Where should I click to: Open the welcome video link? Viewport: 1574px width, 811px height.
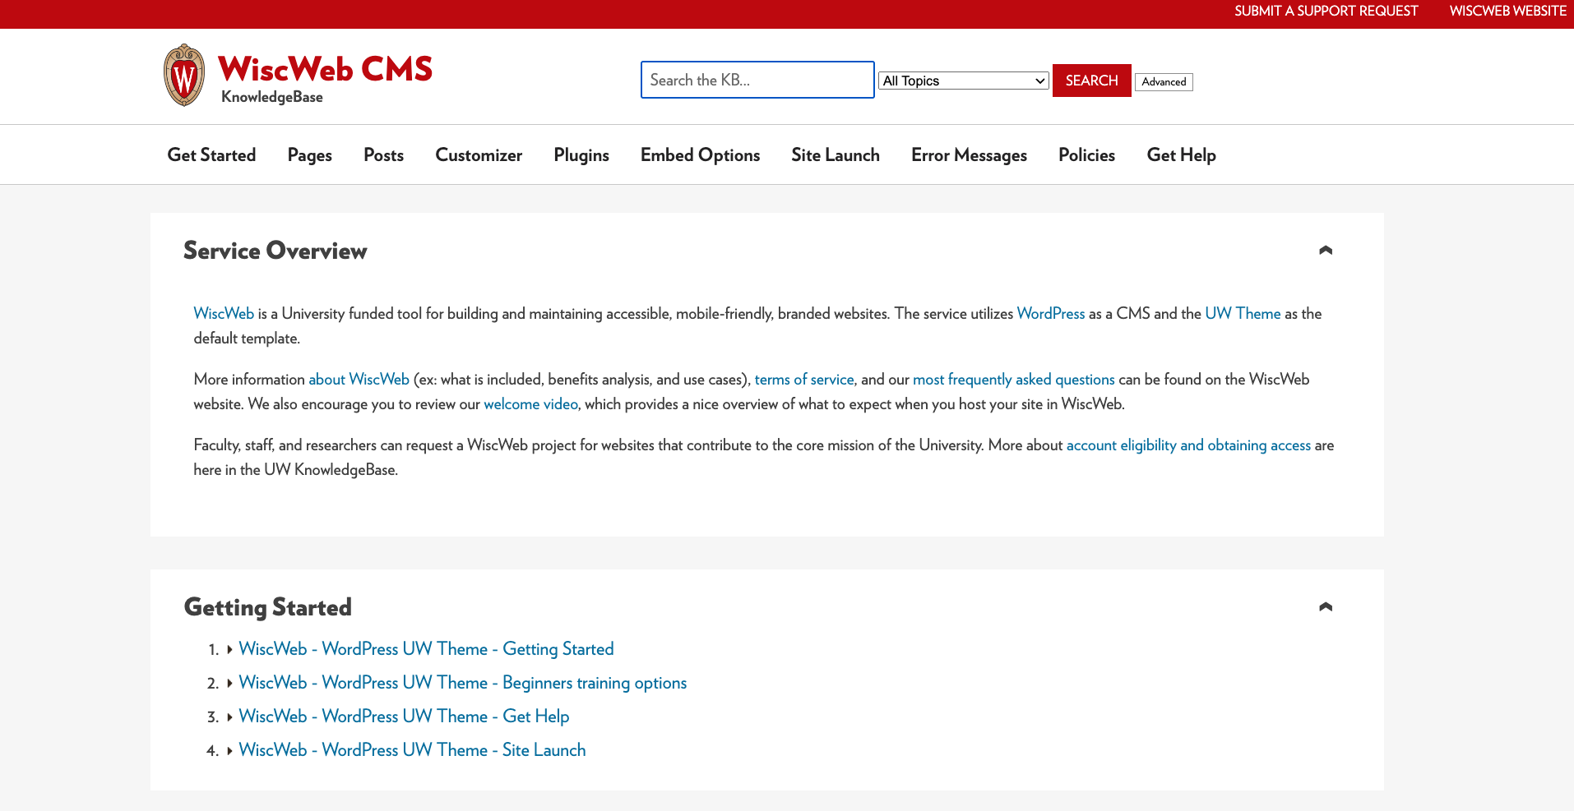pyautogui.click(x=530, y=403)
